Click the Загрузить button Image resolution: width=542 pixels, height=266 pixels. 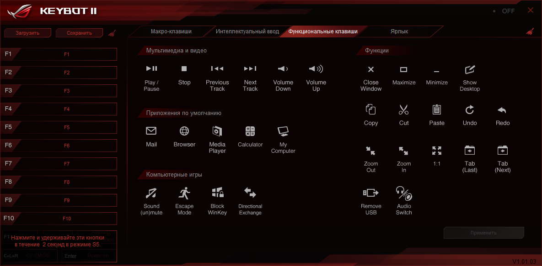click(x=27, y=33)
